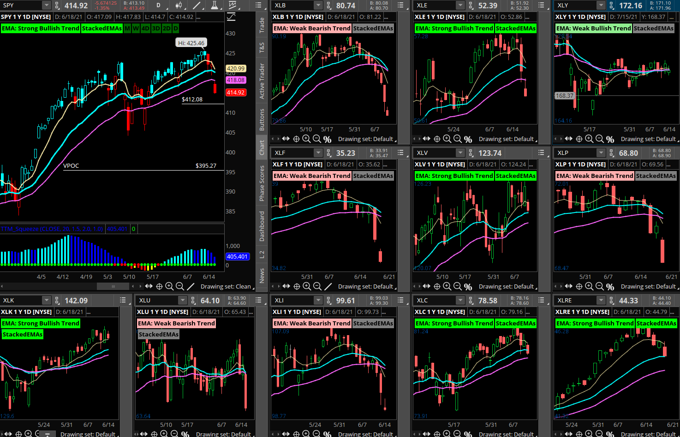680x437 pixels.
Task: Open the XLV symbol dropdown arrow
Action: tap(460, 153)
